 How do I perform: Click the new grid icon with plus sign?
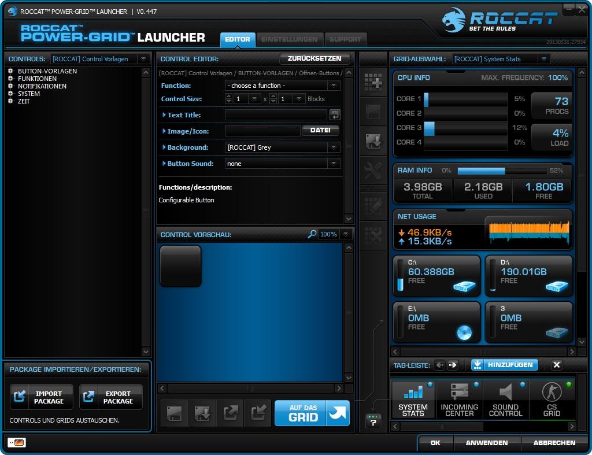[x=373, y=83]
